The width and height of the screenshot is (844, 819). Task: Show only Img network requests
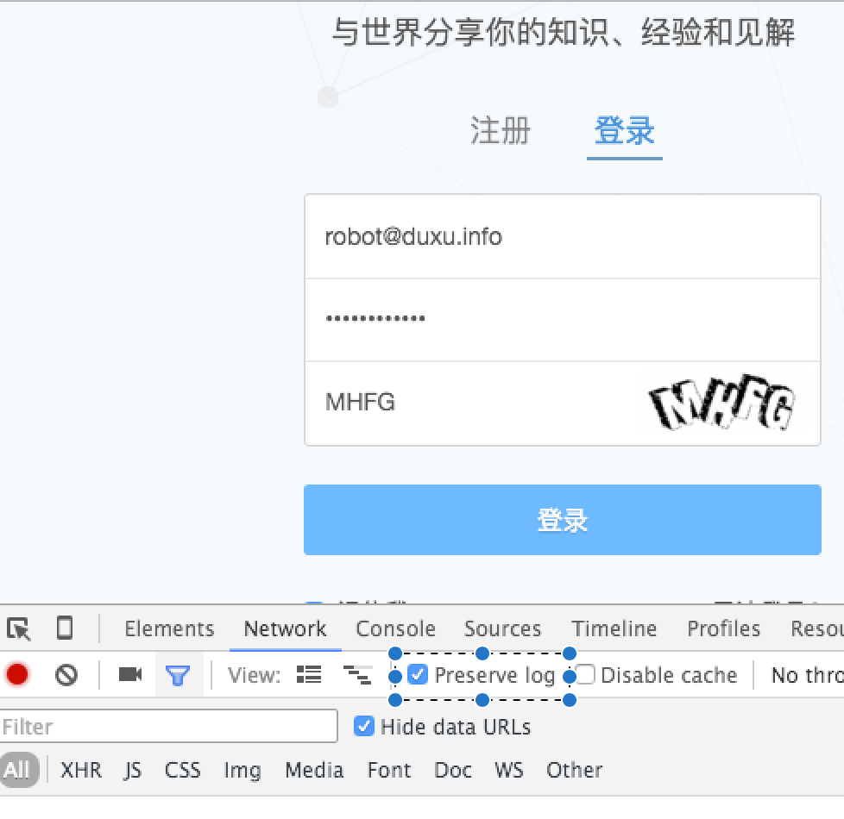(242, 770)
